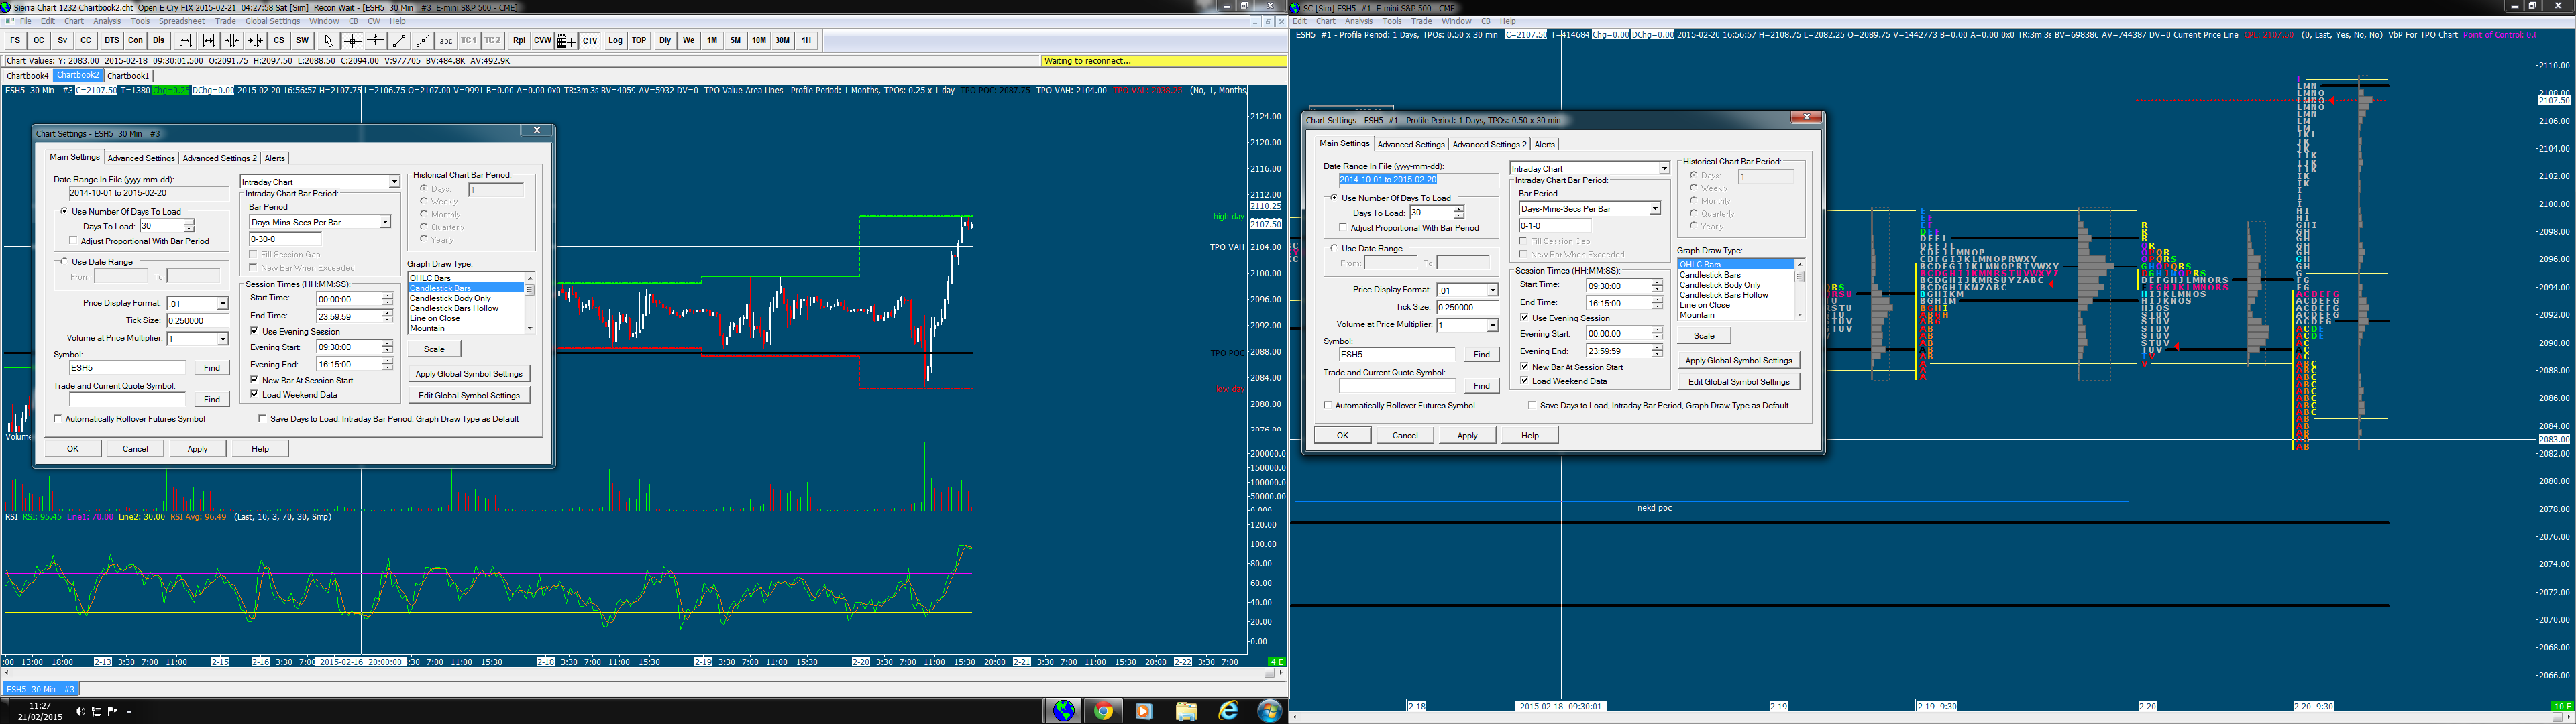Click the 1H timeframe toolbar button
Image resolution: width=2576 pixels, height=724 pixels.
pos(806,41)
